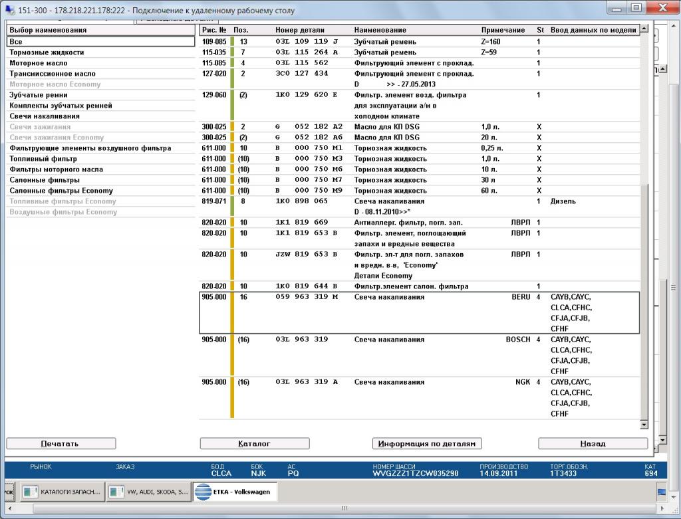
Task: Choose Зубчатые ремни category
Action: (x=101, y=94)
